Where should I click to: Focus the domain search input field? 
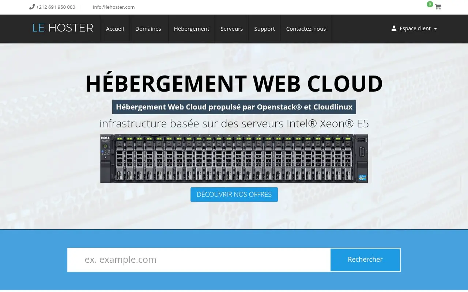tap(199, 260)
